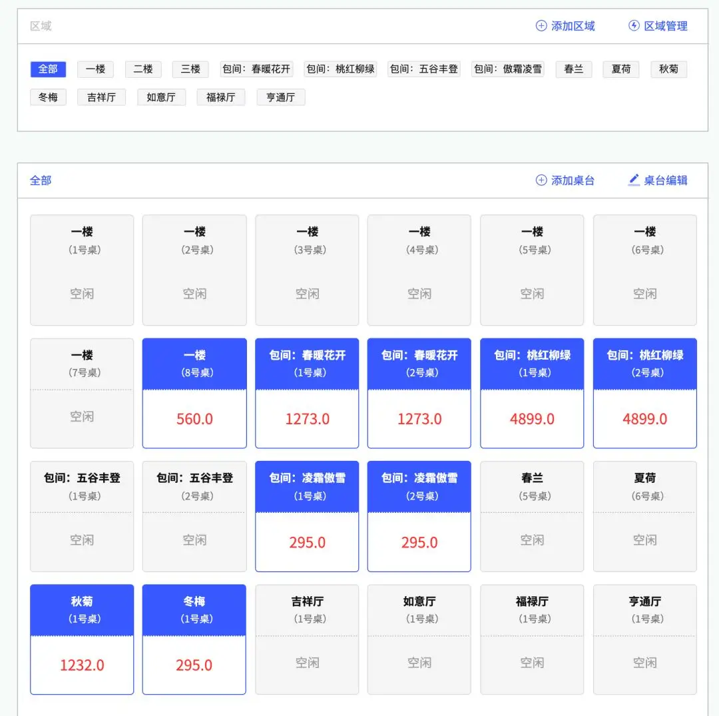Filter tables by 包间：春暖花开
The image size is (719, 716).
pos(256,69)
